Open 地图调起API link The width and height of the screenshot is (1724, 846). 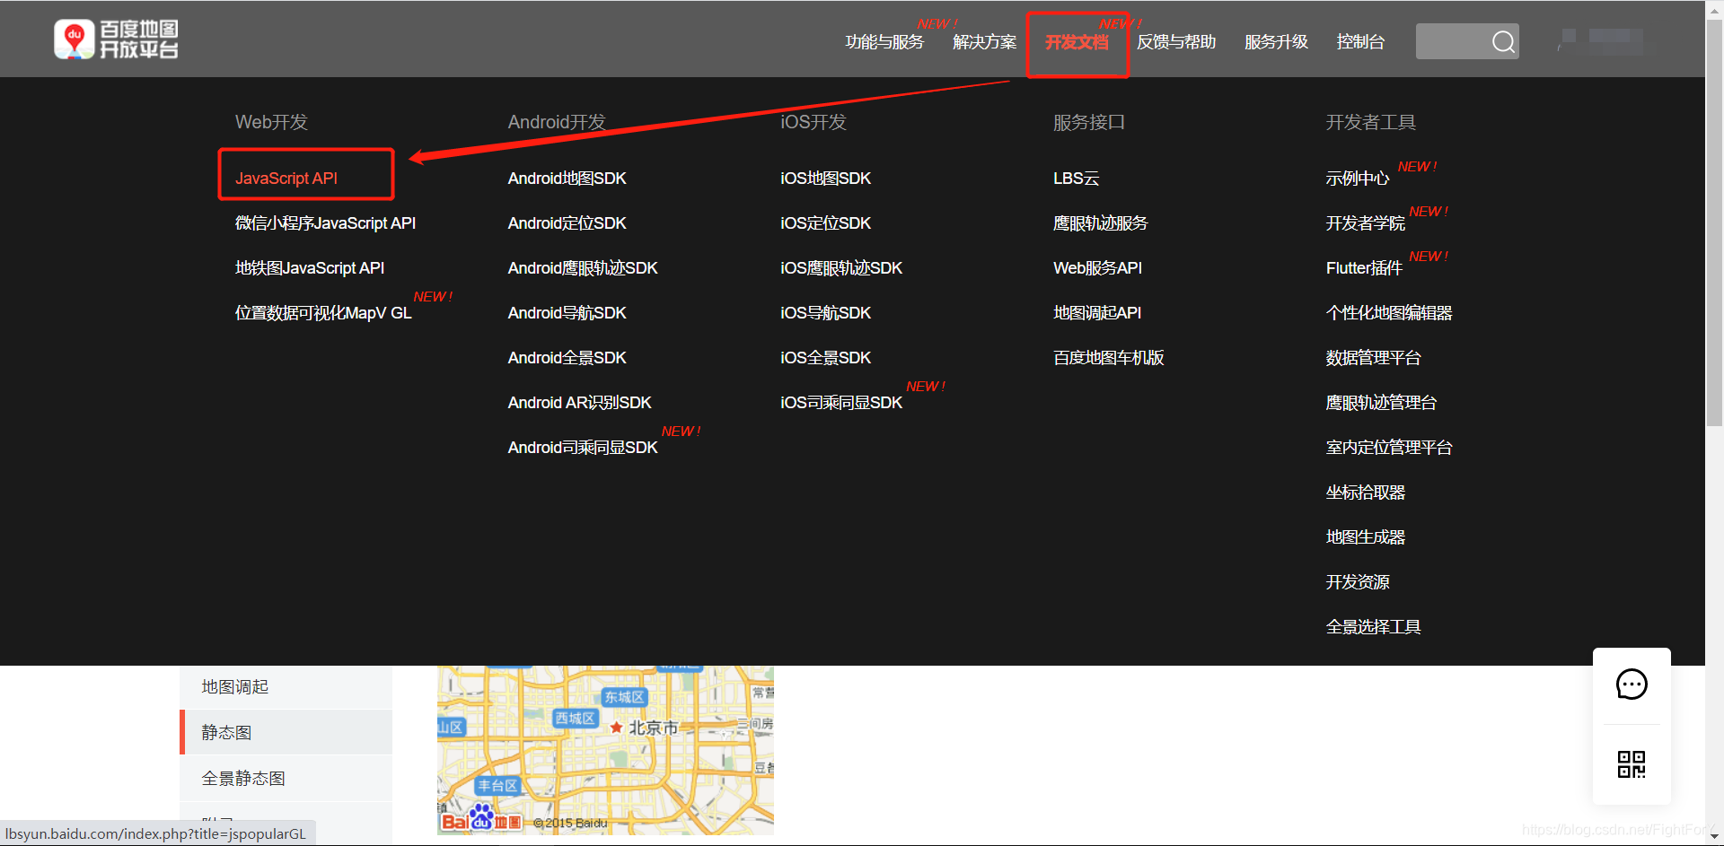coord(1097,313)
